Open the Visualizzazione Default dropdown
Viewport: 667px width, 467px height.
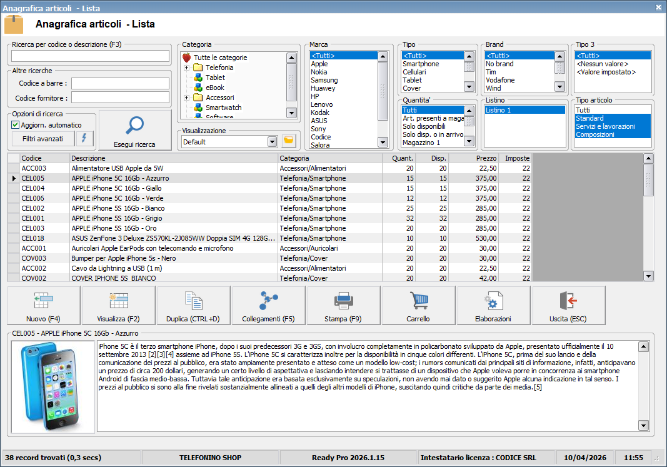point(272,141)
